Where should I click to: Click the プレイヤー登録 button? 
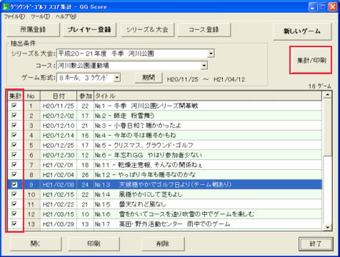[x=89, y=29]
